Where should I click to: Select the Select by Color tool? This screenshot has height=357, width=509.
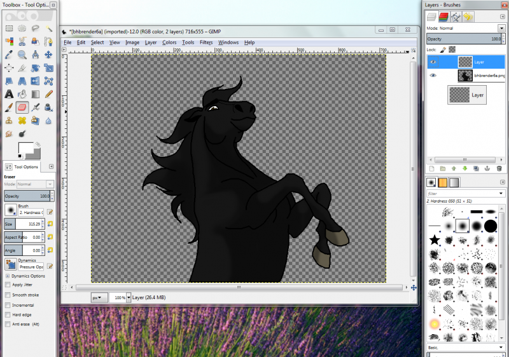tap(9, 41)
